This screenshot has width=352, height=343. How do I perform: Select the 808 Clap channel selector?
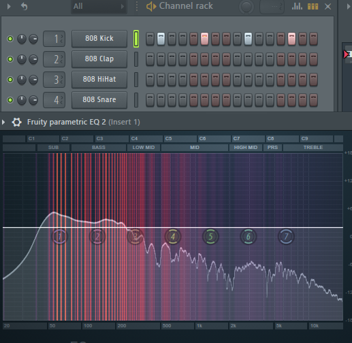click(x=136, y=59)
